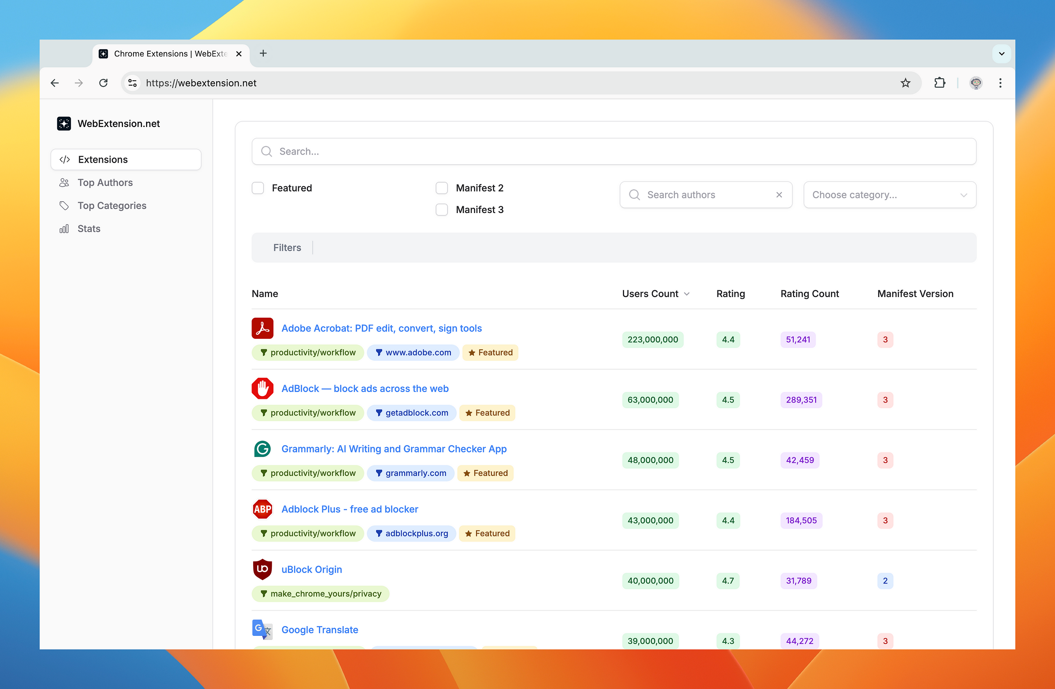Open the Chrome three-dot menu
Screen dimensions: 1055x689
(x=1000, y=83)
